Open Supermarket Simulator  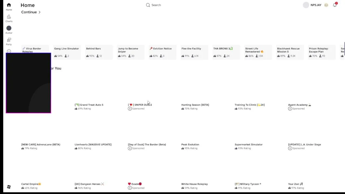tap(249, 144)
